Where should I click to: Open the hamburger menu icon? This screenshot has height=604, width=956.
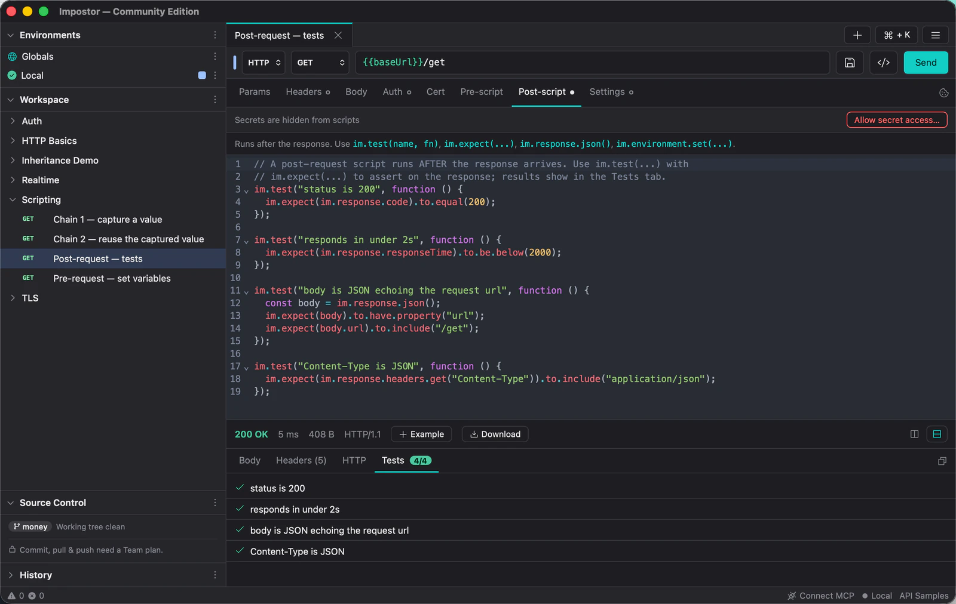click(936, 35)
